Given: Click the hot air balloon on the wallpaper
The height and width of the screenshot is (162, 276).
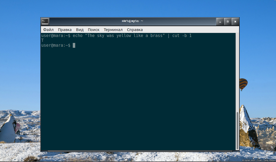Looking at the screenshot, I should click(244, 83).
